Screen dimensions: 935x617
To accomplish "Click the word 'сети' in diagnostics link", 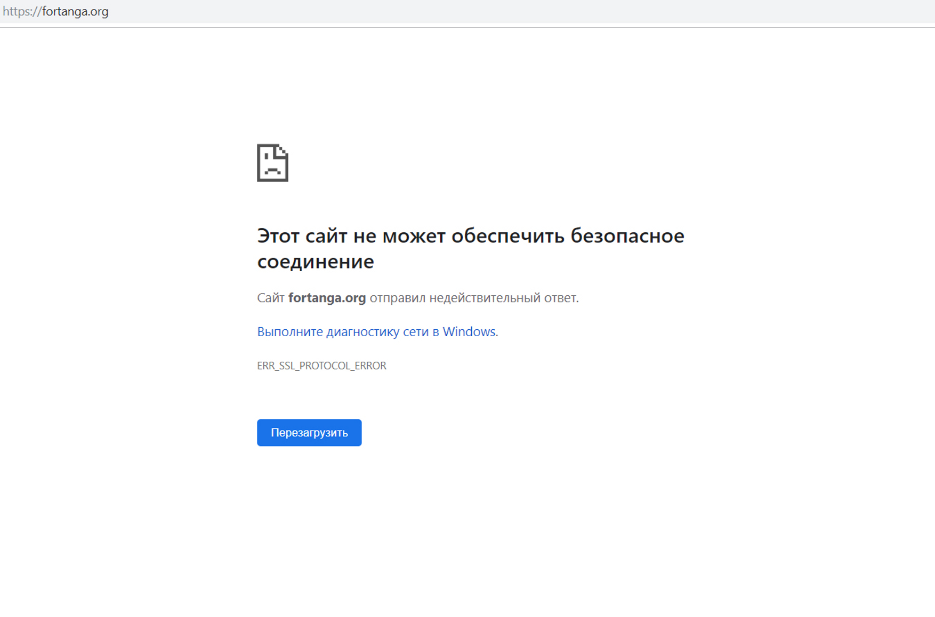I will click(416, 331).
